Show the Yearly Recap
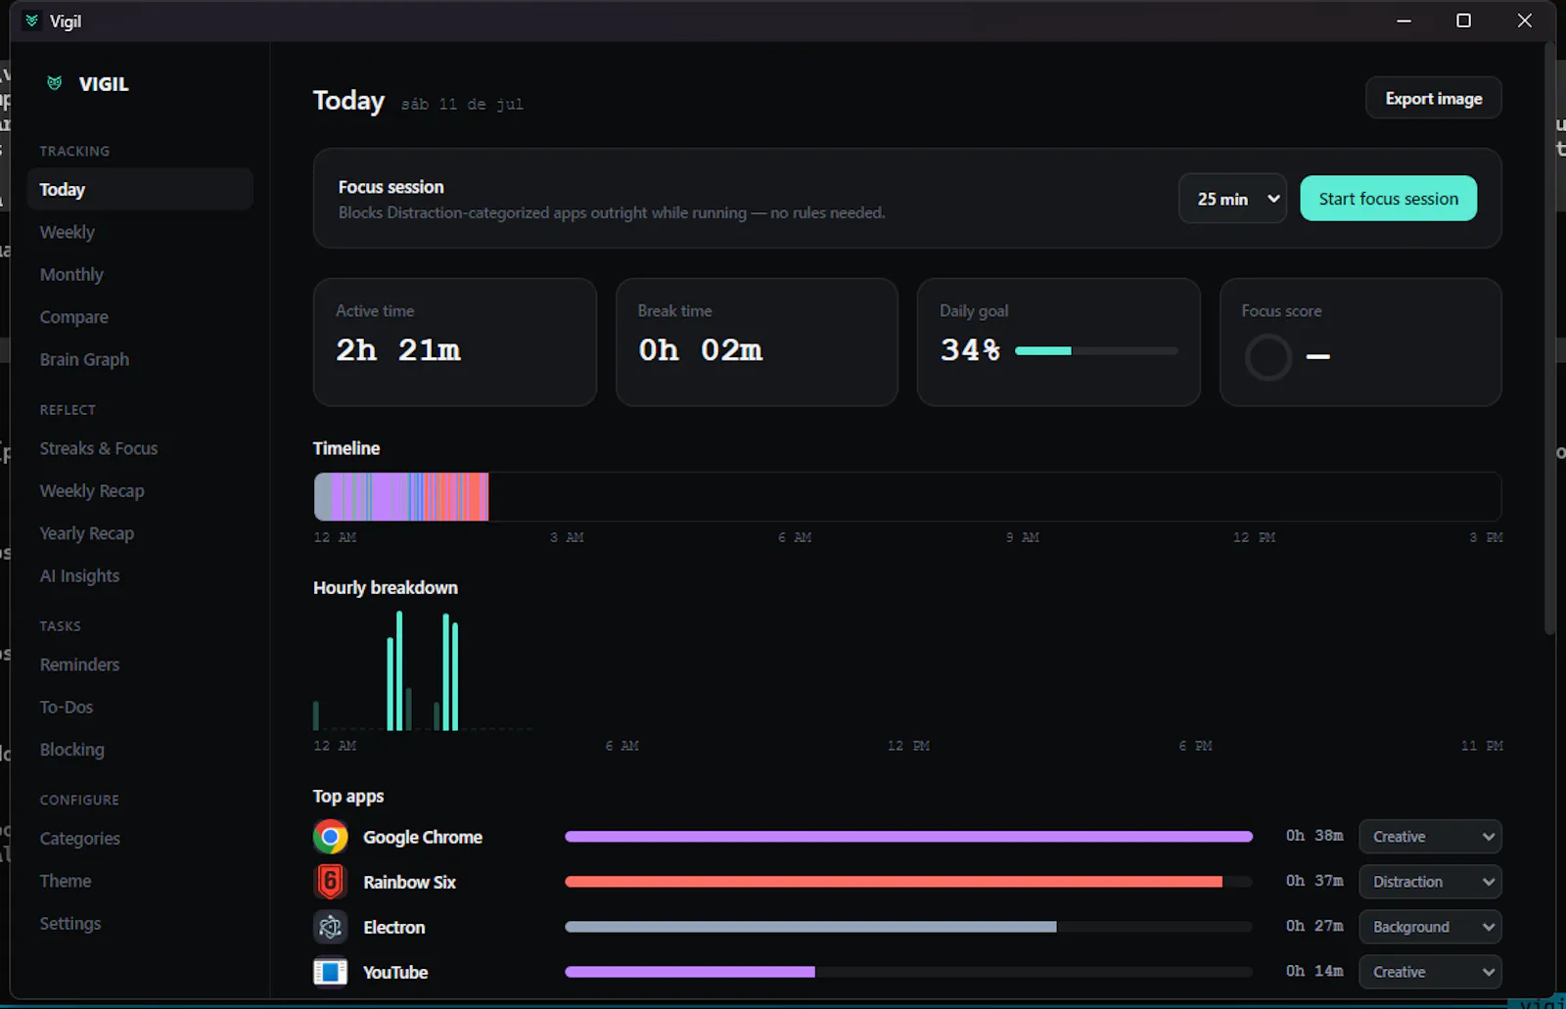This screenshot has height=1009, width=1566. [140, 533]
